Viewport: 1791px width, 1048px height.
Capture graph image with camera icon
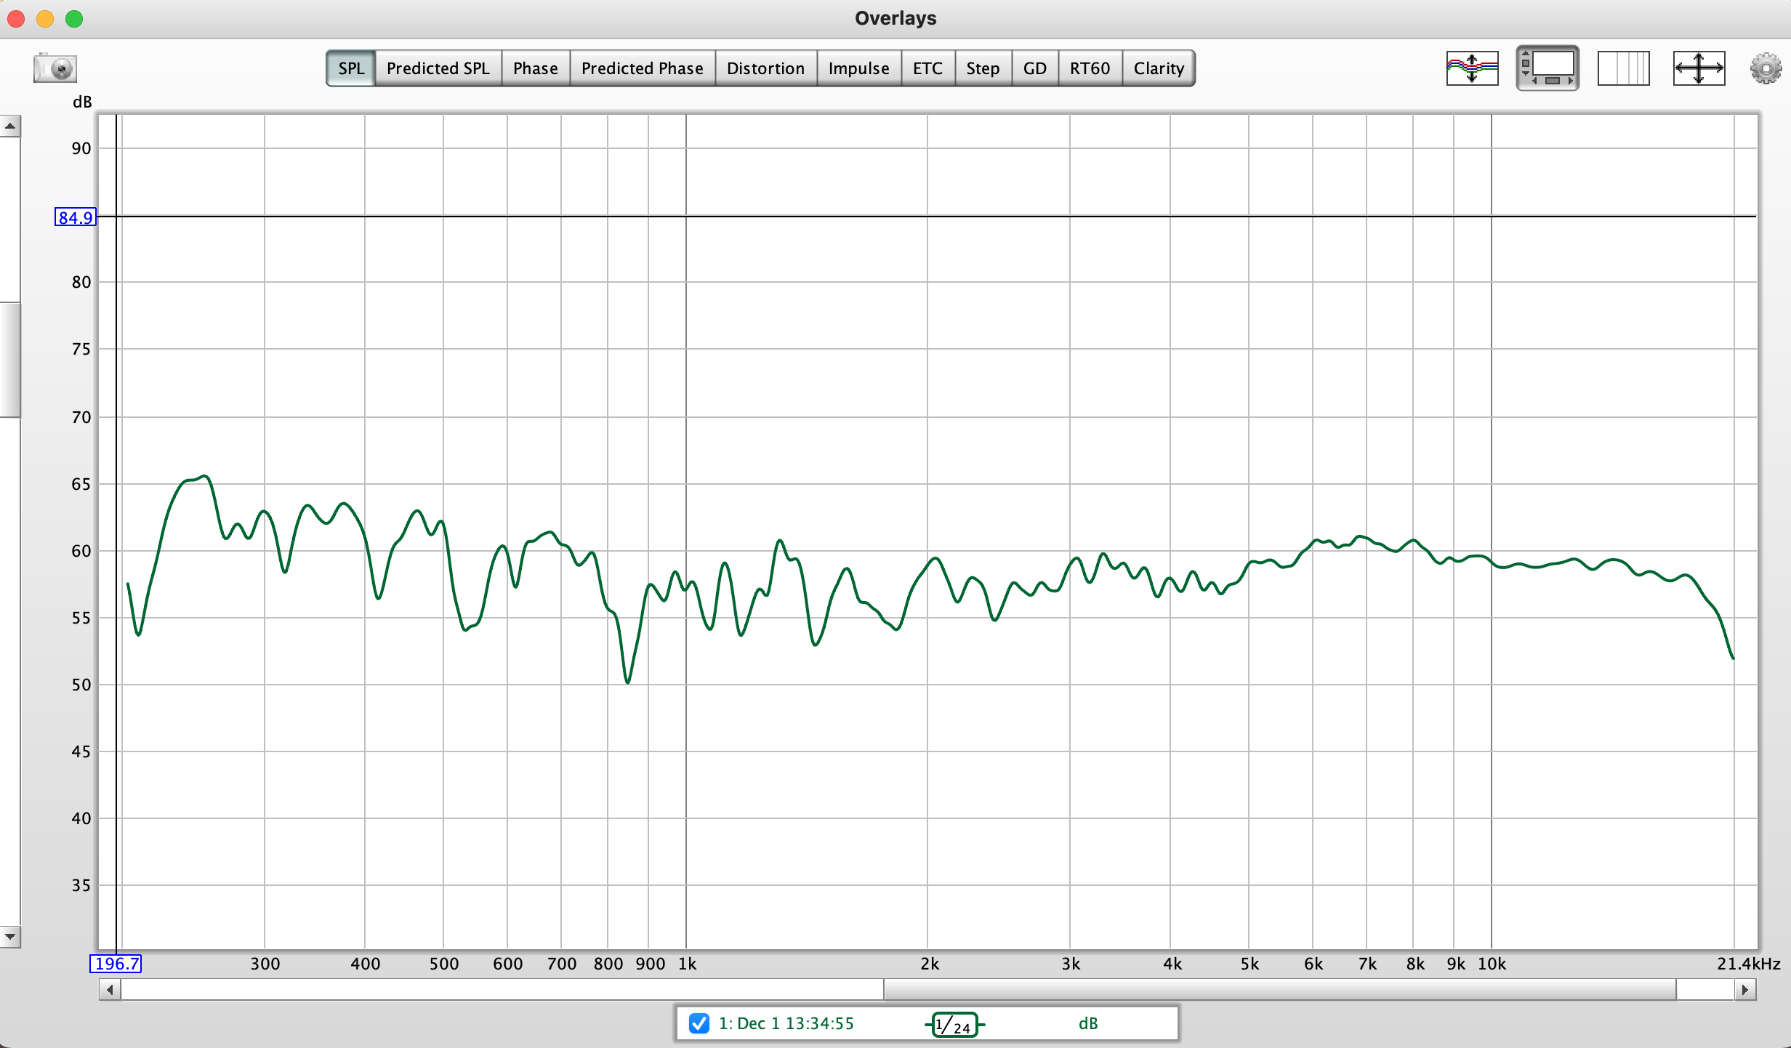[55, 68]
